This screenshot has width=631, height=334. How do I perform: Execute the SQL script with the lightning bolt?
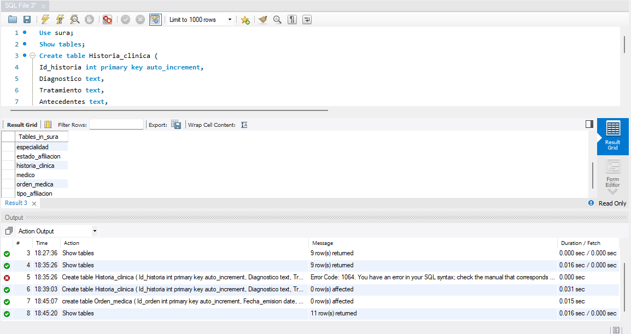point(45,20)
